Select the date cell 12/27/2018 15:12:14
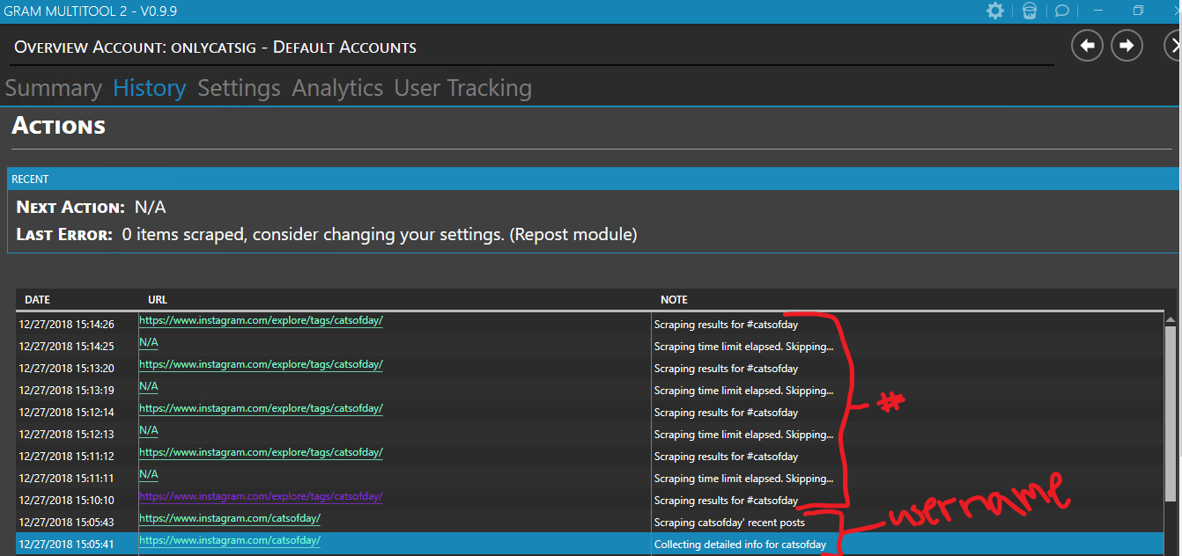1182x556 pixels. (x=67, y=413)
